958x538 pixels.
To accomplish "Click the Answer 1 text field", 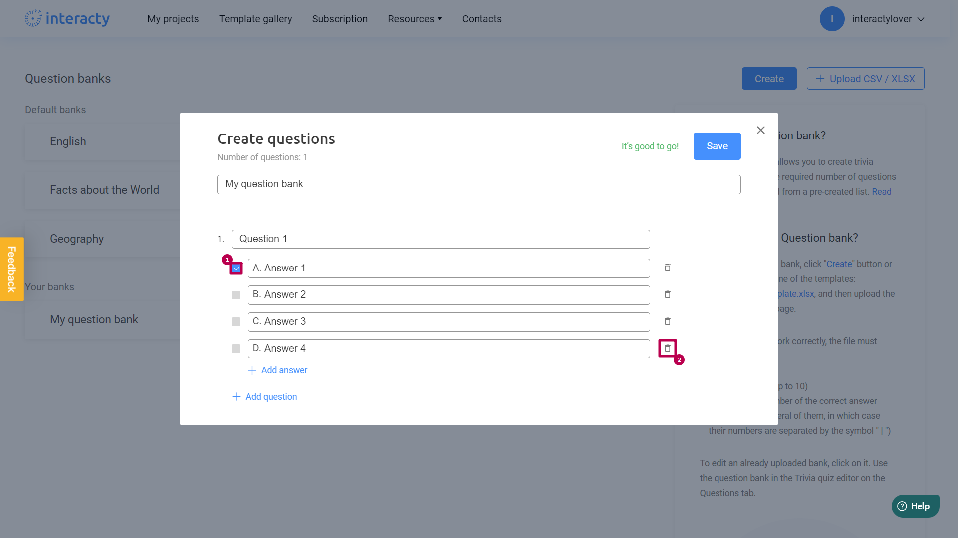I will tap(449, 269).
